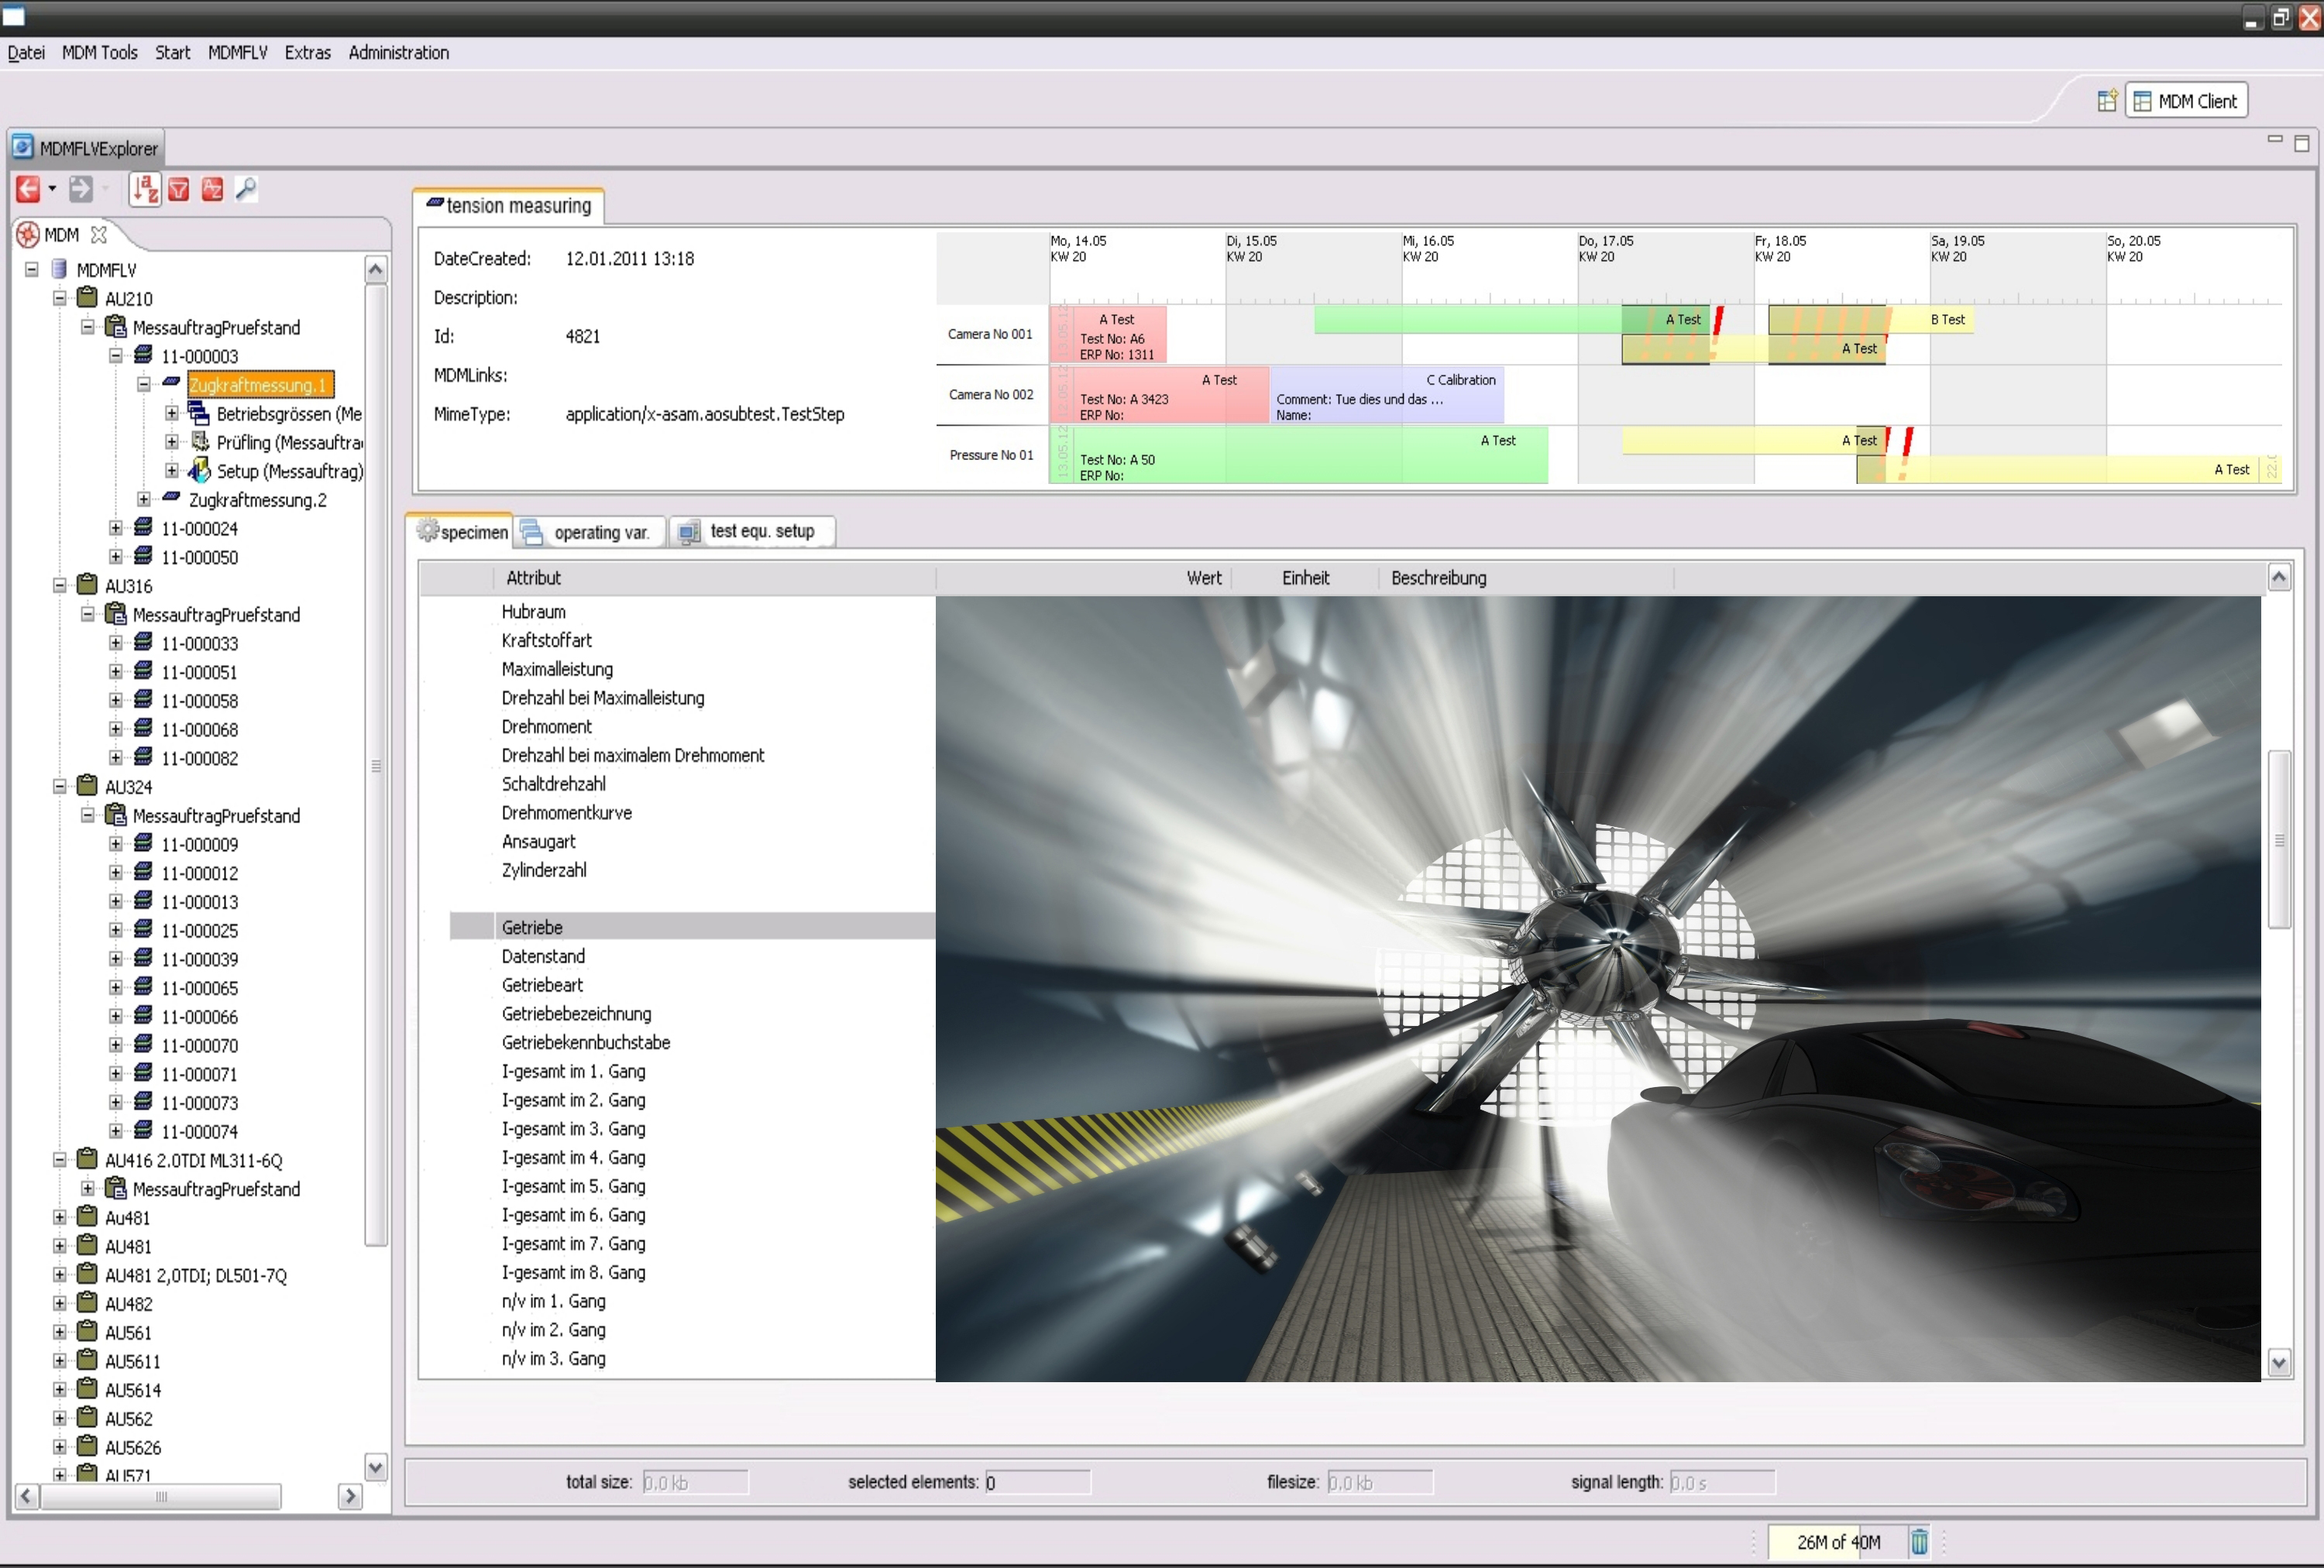Click the signal length field

coord(1722,1483)
